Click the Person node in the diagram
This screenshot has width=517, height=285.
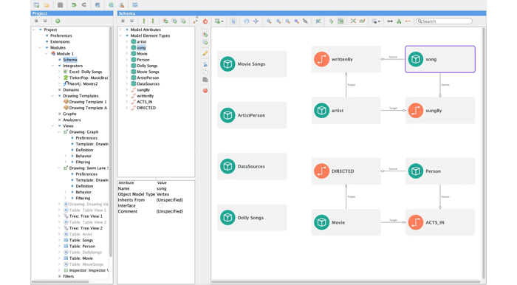tap(440, 171)
